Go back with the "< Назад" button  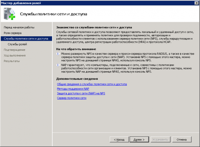pyautogui.click(x=119, y=140)
